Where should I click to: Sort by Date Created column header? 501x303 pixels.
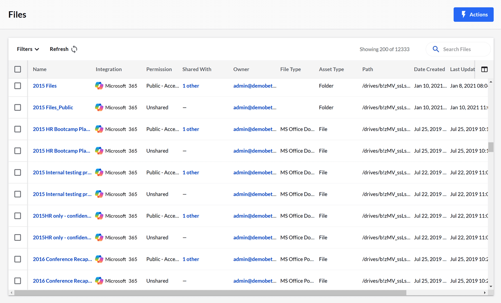pos(430,69)
